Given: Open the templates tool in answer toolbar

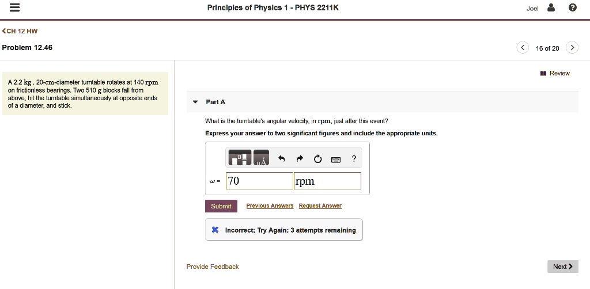Looking at the screenshot, I should [240, 158].
